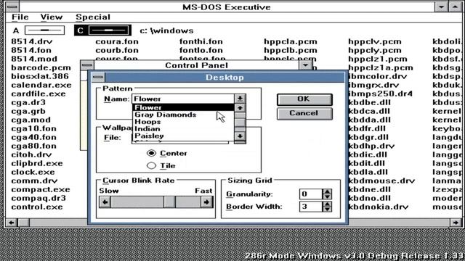Select file coura.fon

[117, 41]
